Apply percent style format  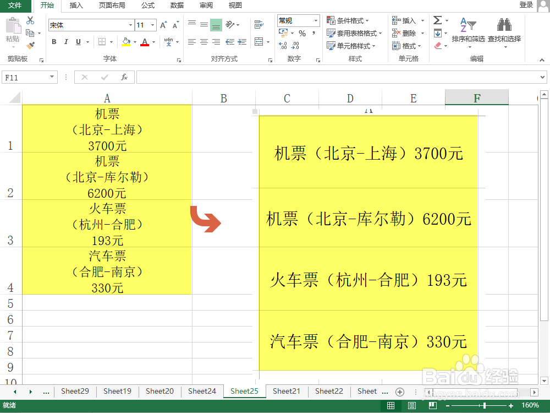coord(302,34)
